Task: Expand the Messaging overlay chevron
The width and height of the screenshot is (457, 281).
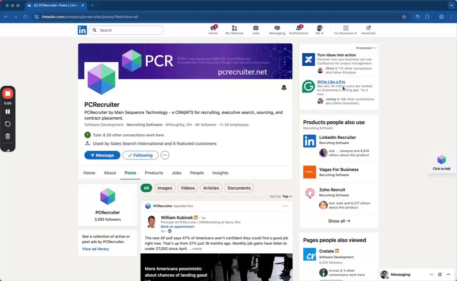Action: tap(448, 274)
